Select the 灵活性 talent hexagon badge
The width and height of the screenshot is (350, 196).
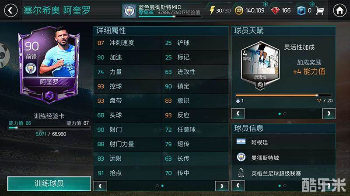point(260,66)
